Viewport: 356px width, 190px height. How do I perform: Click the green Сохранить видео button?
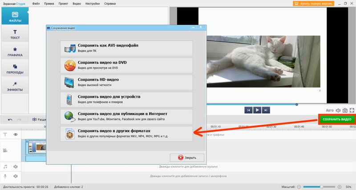point(337,119)
